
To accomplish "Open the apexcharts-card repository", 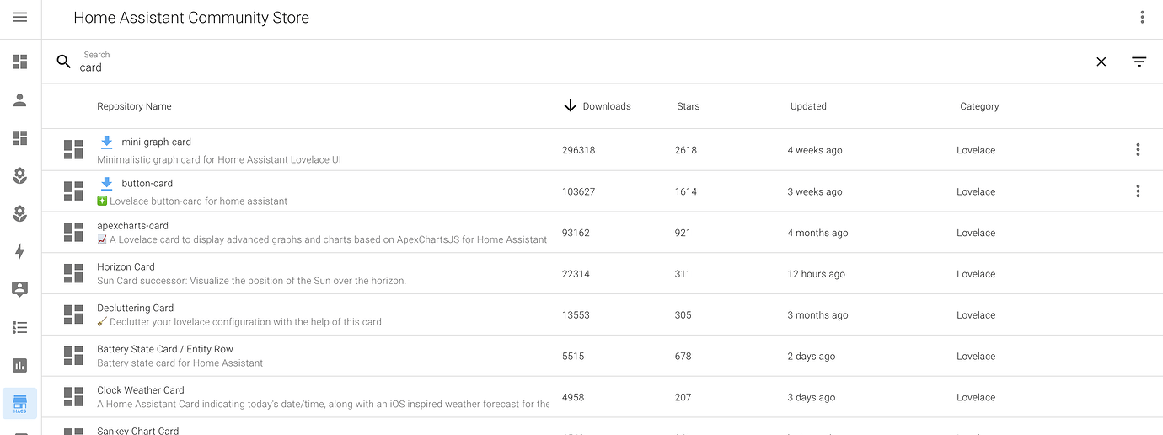I will 132,226.
